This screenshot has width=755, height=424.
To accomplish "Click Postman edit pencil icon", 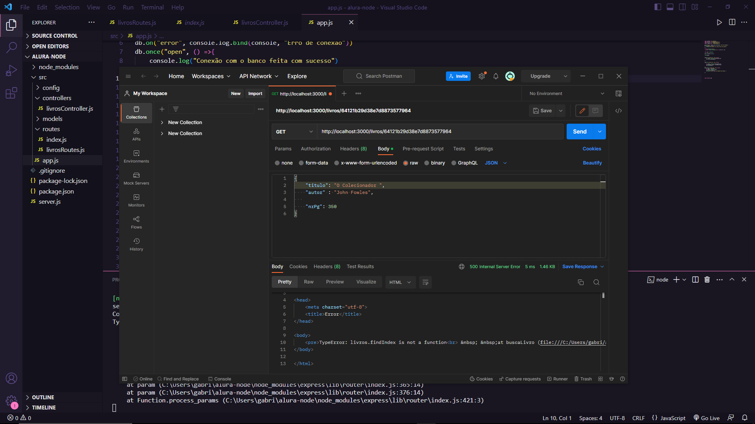I will pyautogui.click(x=582, y=111).
